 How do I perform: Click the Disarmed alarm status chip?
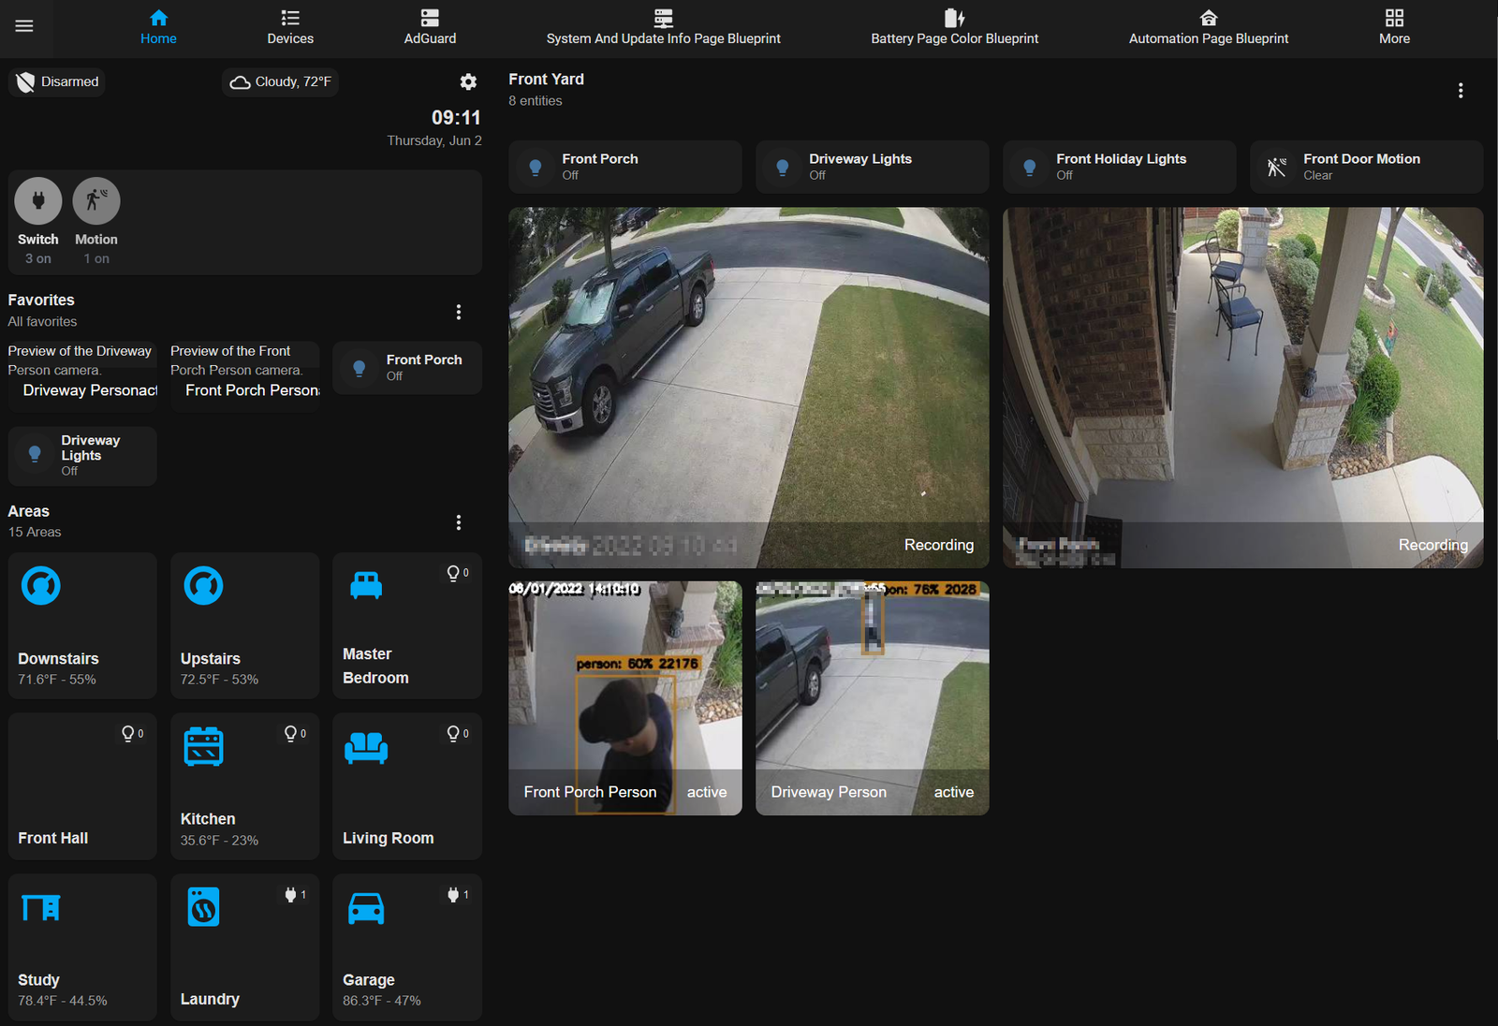(58, 82)
